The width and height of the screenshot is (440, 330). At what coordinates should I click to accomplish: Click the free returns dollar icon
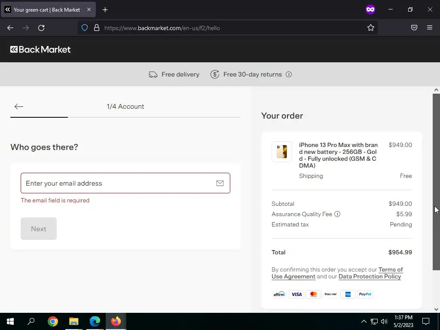(215, 74)
